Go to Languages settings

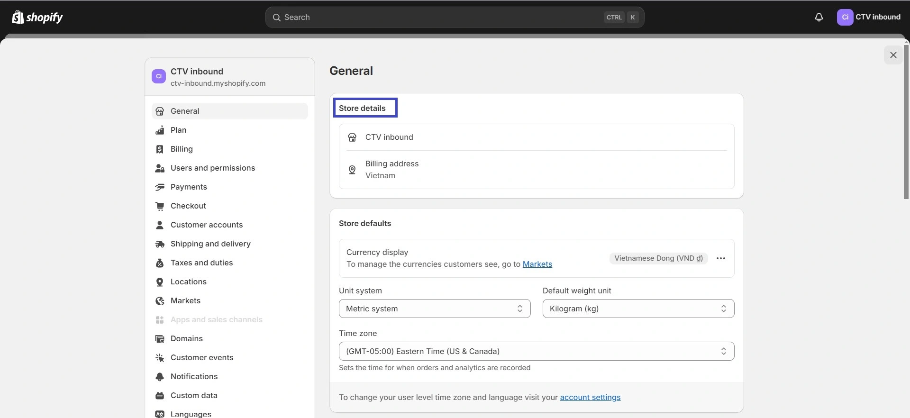coord(230,413)
